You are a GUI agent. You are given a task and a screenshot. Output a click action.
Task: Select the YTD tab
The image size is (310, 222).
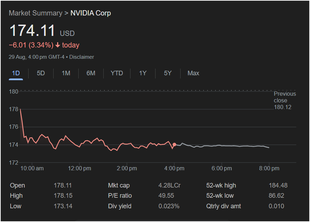(x=117, y=73)
